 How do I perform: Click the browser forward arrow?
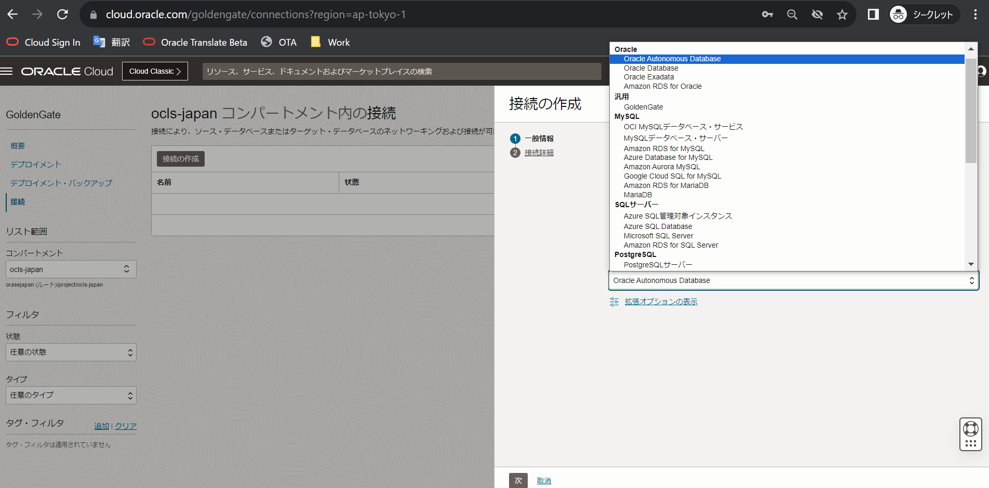(37, 15)
